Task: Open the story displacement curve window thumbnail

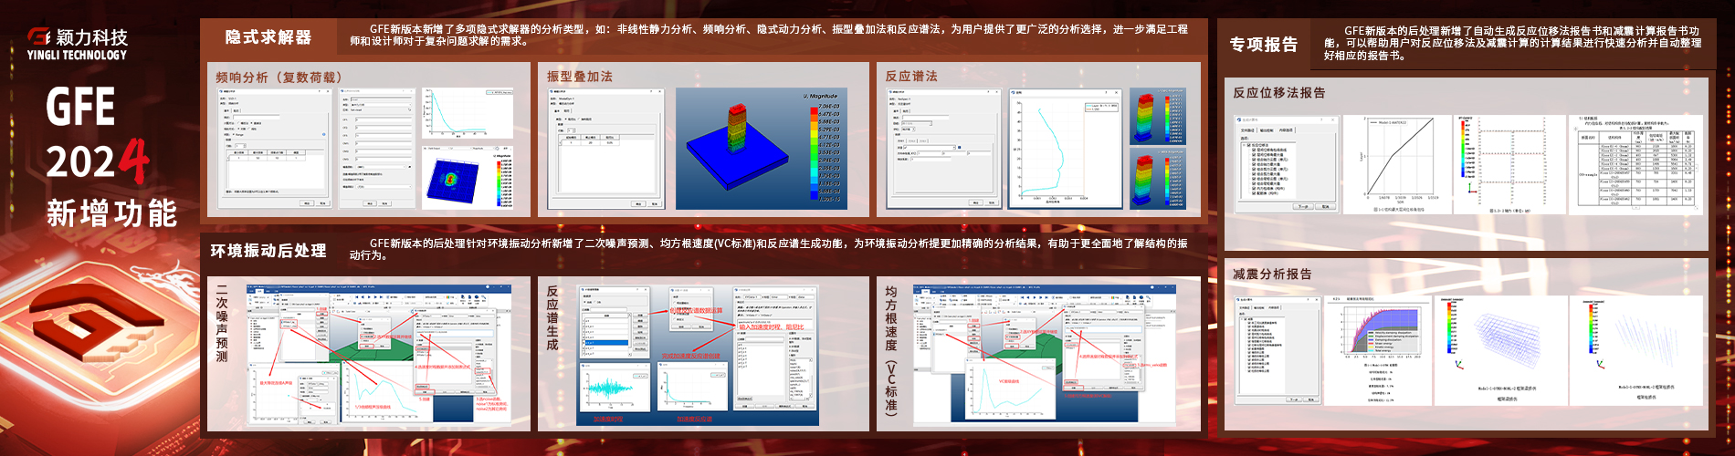Action: 1066,148
